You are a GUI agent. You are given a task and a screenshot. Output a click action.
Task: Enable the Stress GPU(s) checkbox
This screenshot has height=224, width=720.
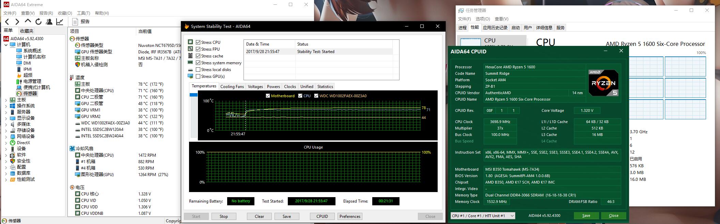point(198,76)
